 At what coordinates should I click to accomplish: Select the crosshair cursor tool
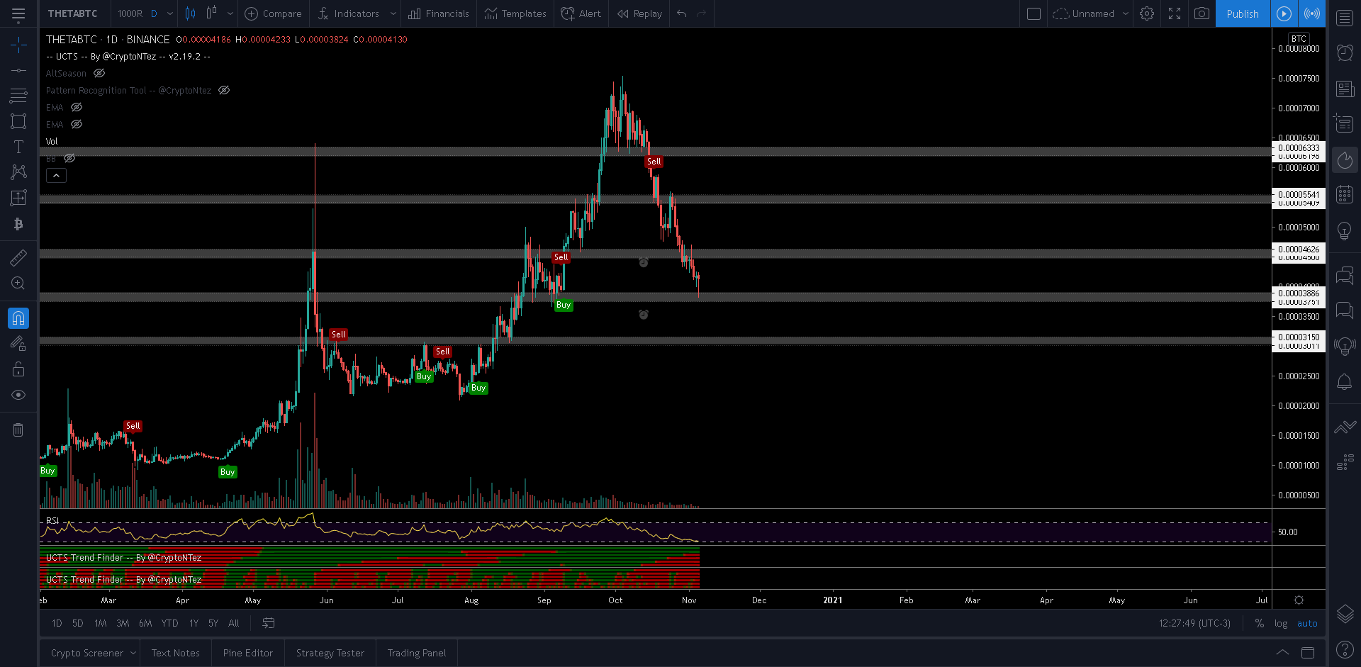[x=18, y=45]
